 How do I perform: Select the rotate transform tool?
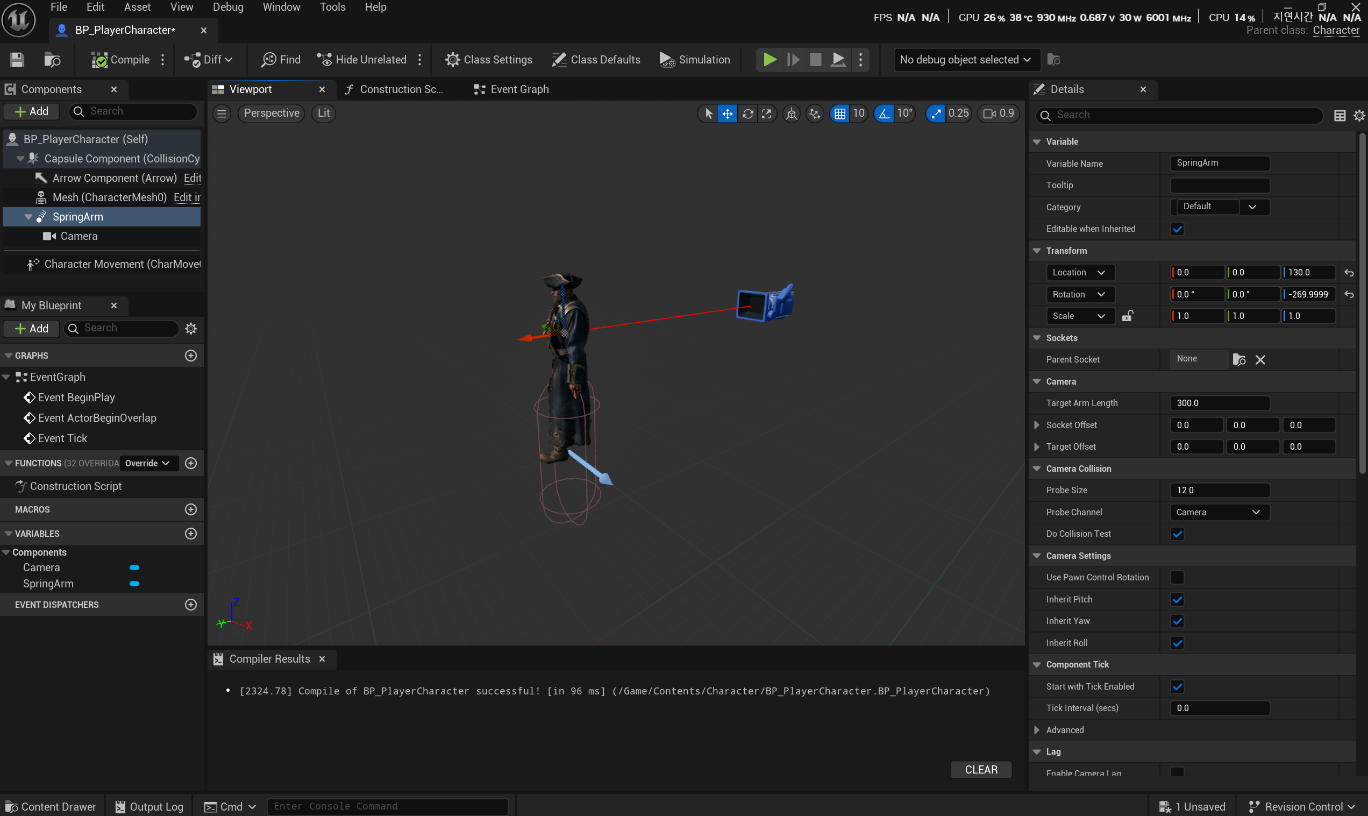coord(747,113)
